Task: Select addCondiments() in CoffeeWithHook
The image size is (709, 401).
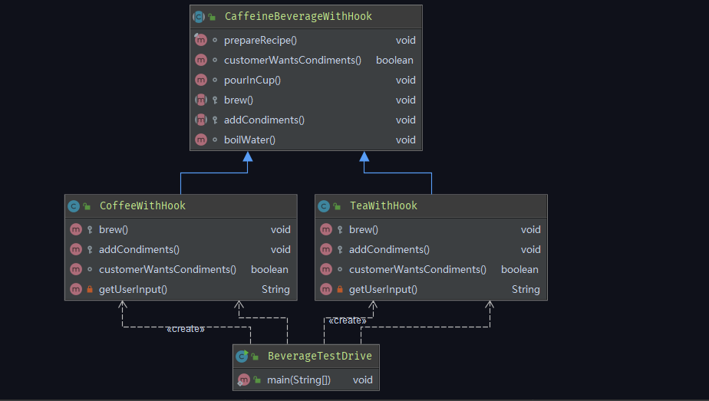Action: [x=140, y=249]
